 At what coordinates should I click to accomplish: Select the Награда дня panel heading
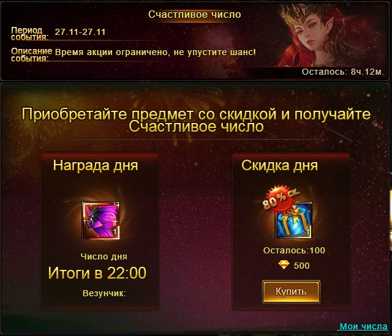tap(96, 165)
